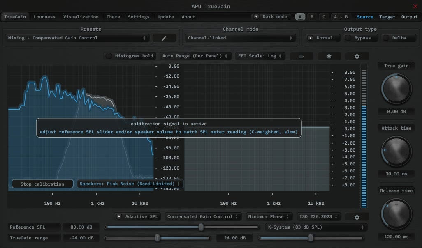422x248 pixels.
Task: Click the 120.00 ms release value
Action: click(x=396, y=237)
